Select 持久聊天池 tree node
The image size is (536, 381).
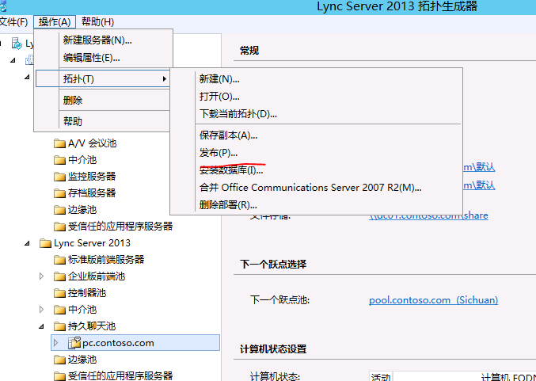click(92, 326)
